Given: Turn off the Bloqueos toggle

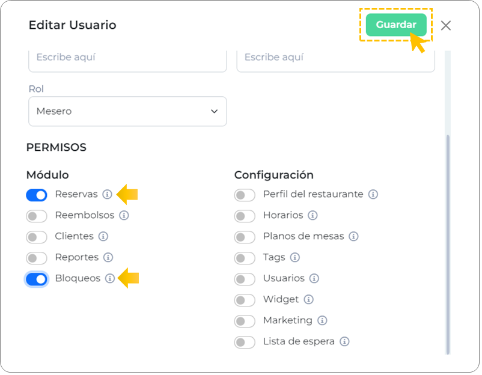Looking at the screenshot, I should (37, 279).
